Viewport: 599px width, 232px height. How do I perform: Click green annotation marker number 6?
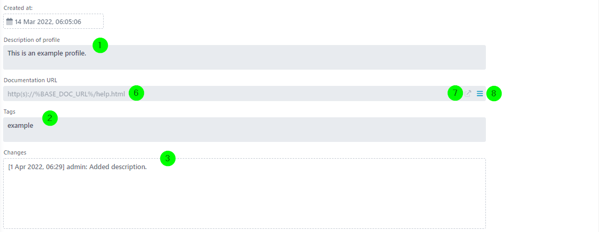pos(136,93)
